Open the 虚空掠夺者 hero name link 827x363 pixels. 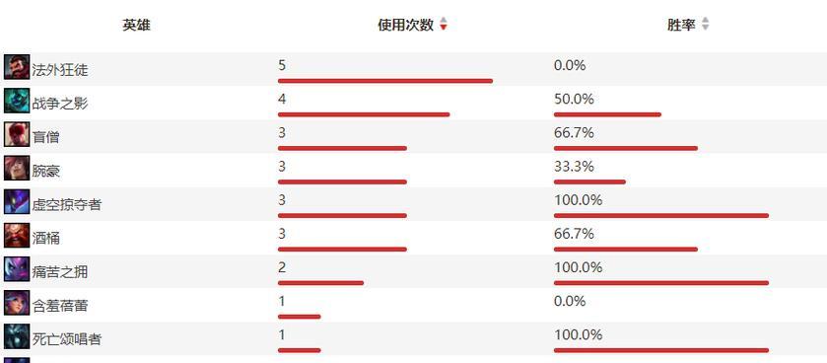[x=66, y=204]
